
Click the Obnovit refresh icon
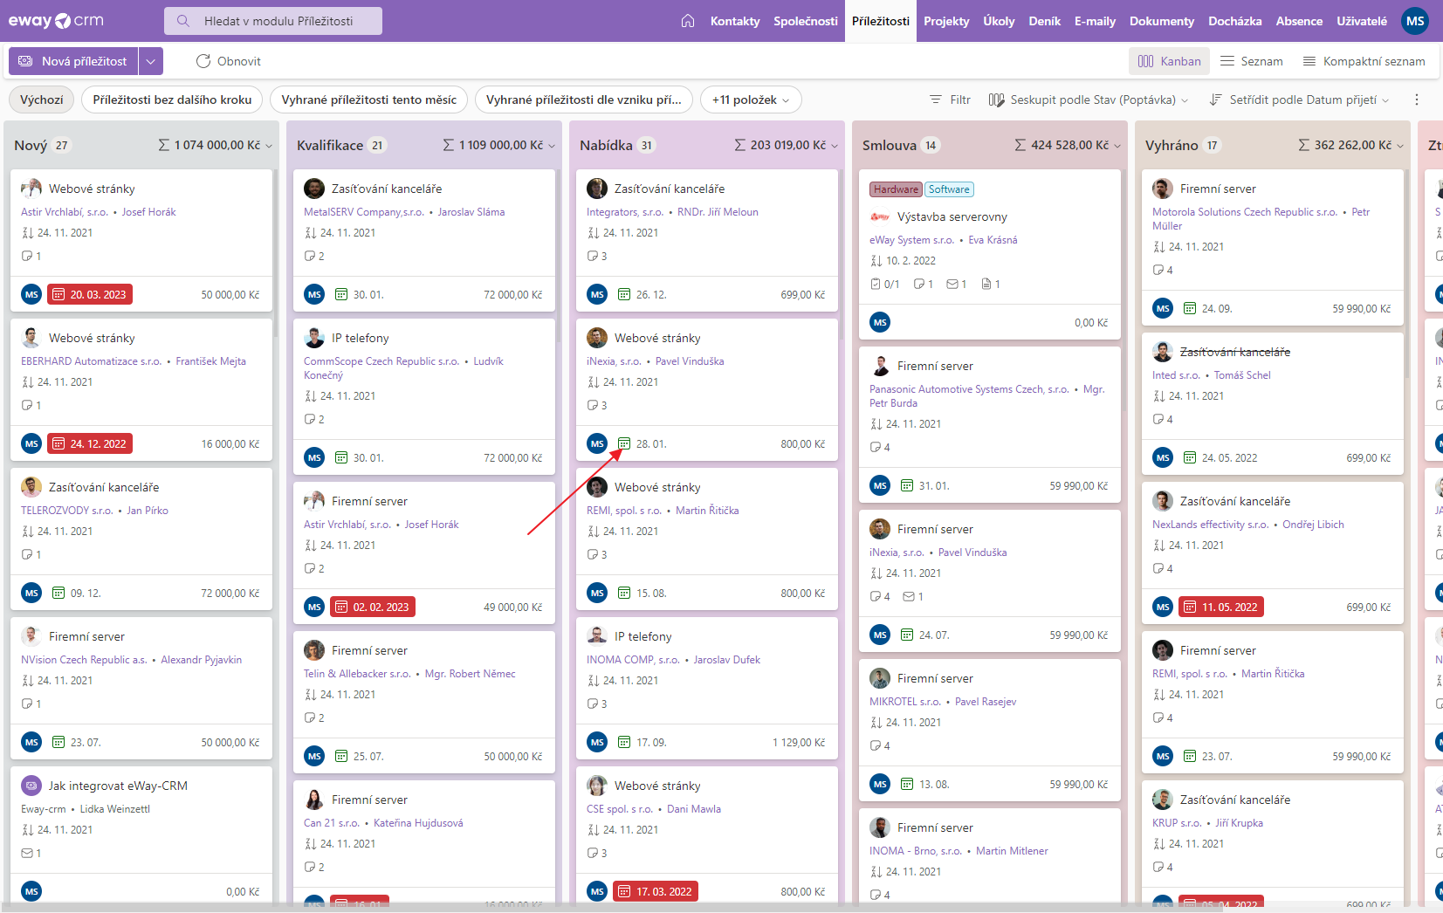tap(203, 61)
